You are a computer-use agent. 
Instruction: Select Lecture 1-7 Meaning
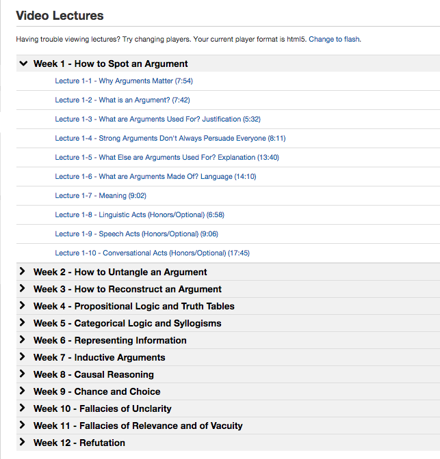coord(99,195)
